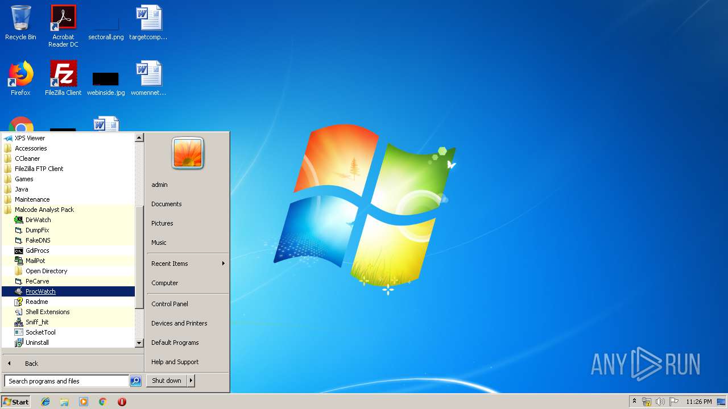The image size is (728, 409).
Task: Run the Uninstall entry
Action: [x=68, y=343]
